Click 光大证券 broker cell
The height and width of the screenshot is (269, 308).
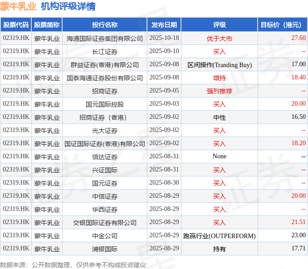tap(105, 131)
